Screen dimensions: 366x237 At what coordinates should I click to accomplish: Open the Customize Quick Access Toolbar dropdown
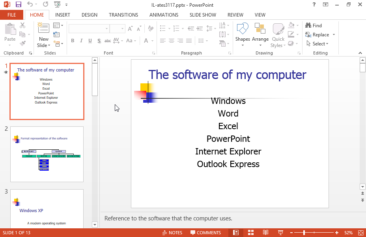tap(67, 4)
